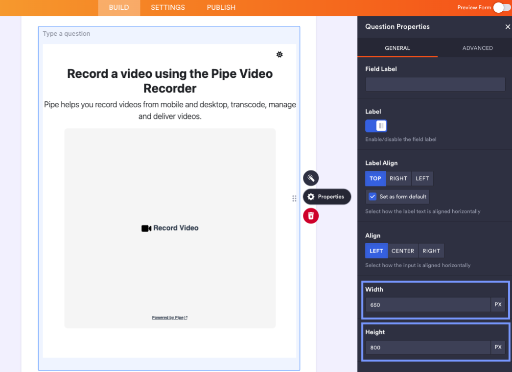
Task: Select TOP label alignment
Action: click(x=375, y=178)
